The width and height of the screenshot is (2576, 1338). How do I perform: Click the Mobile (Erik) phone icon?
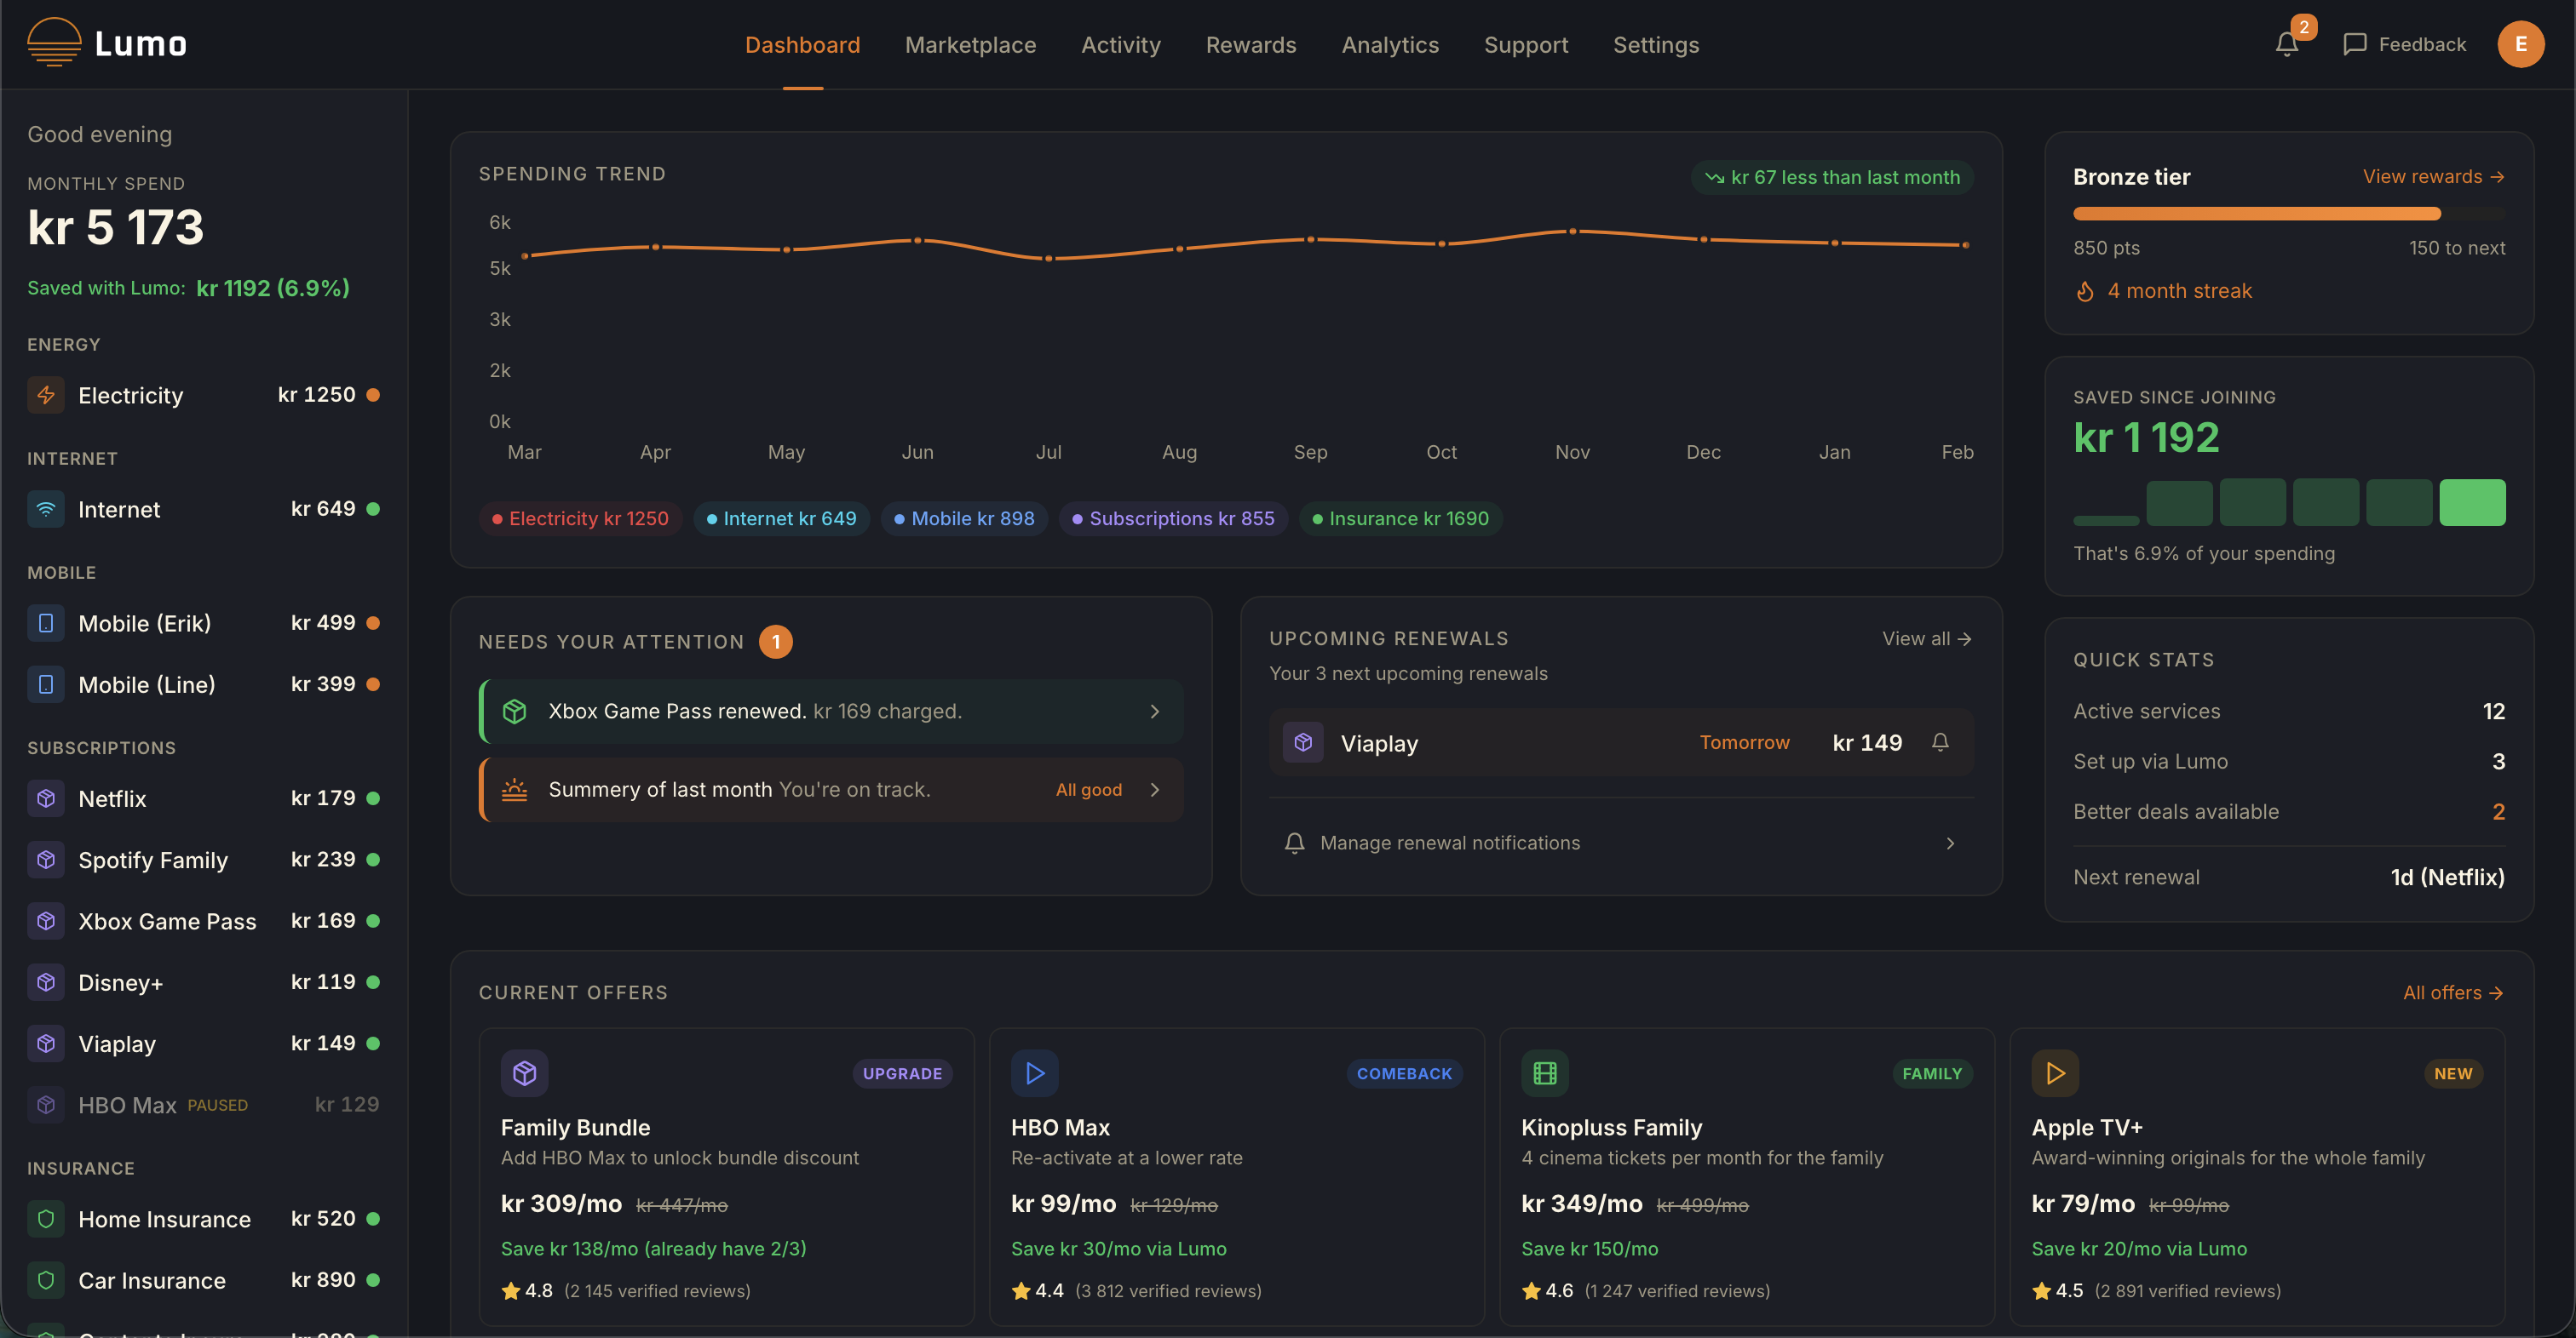(x=46, y=622)
